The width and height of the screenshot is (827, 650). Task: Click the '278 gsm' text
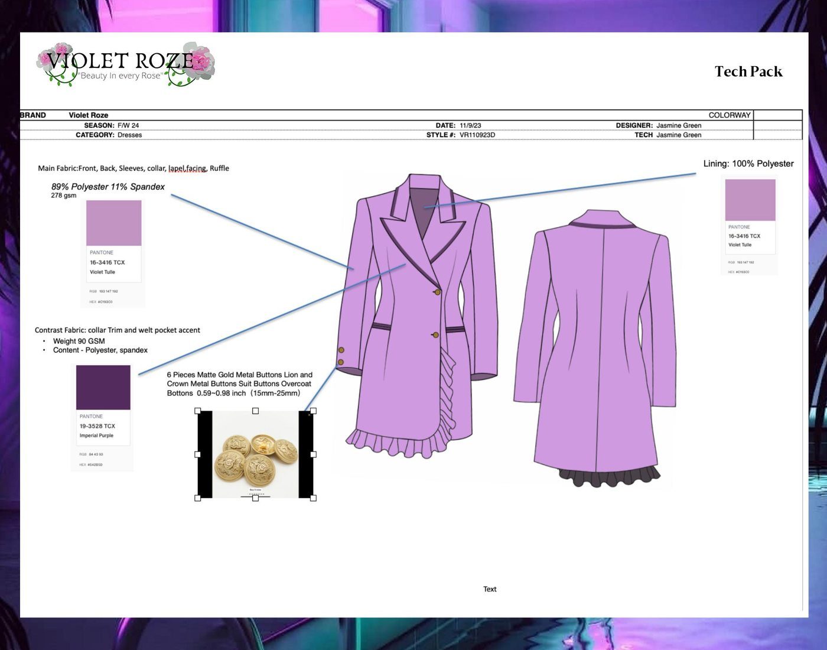pos(64,196)
